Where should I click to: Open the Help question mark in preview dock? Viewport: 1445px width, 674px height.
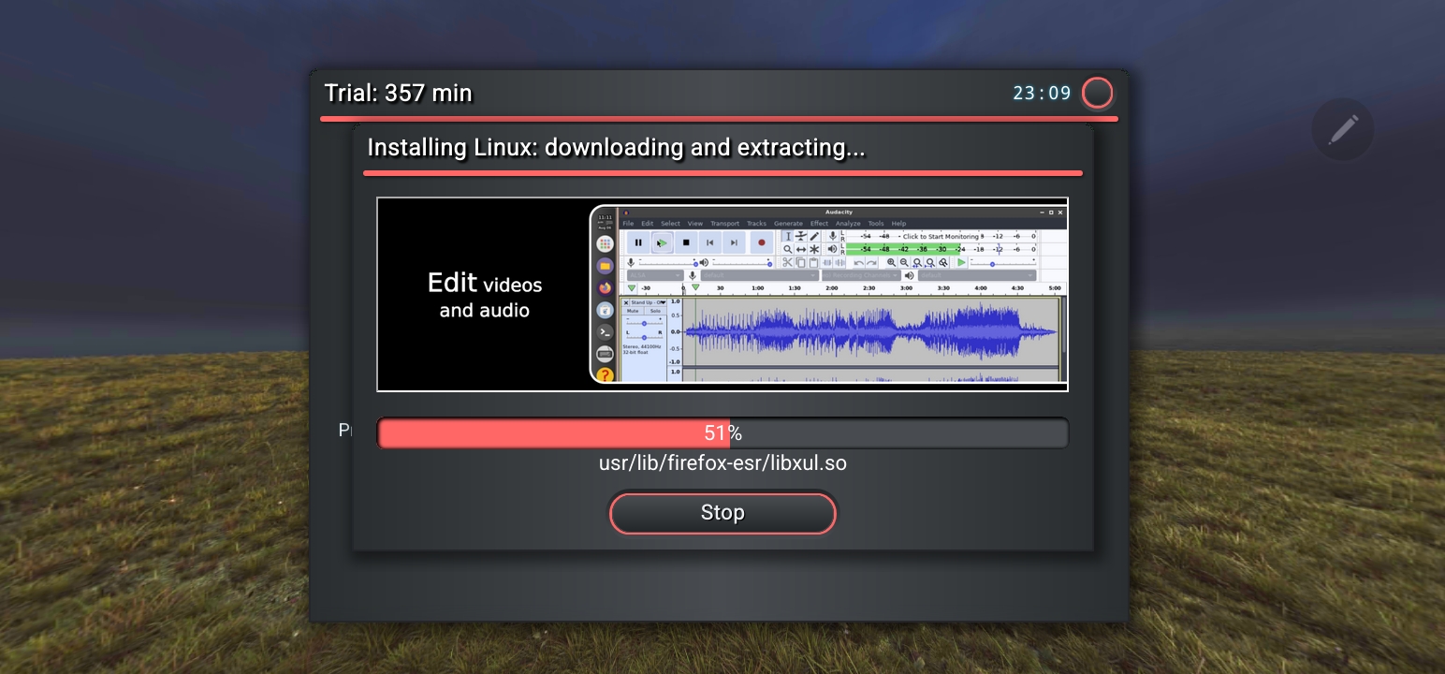tap(605, 374)
